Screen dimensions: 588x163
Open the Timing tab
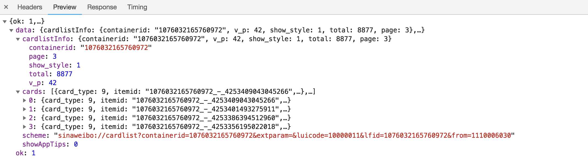pyautogui.click(x=137, y=7)
